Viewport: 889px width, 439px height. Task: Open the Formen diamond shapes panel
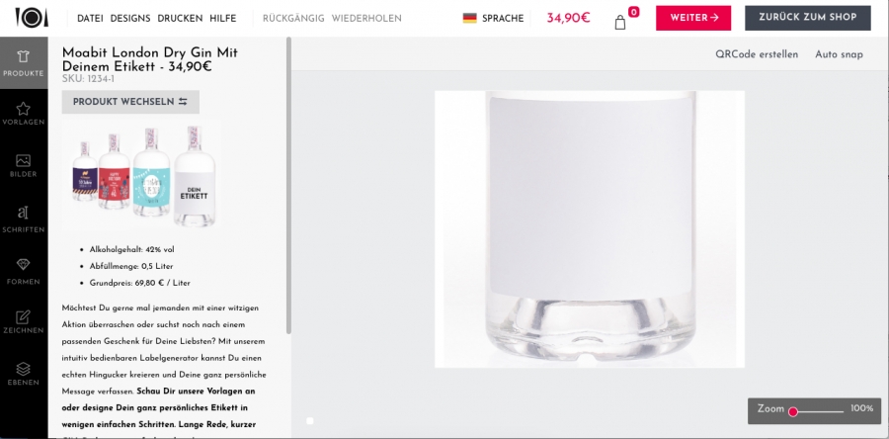[x=24, y=272]
